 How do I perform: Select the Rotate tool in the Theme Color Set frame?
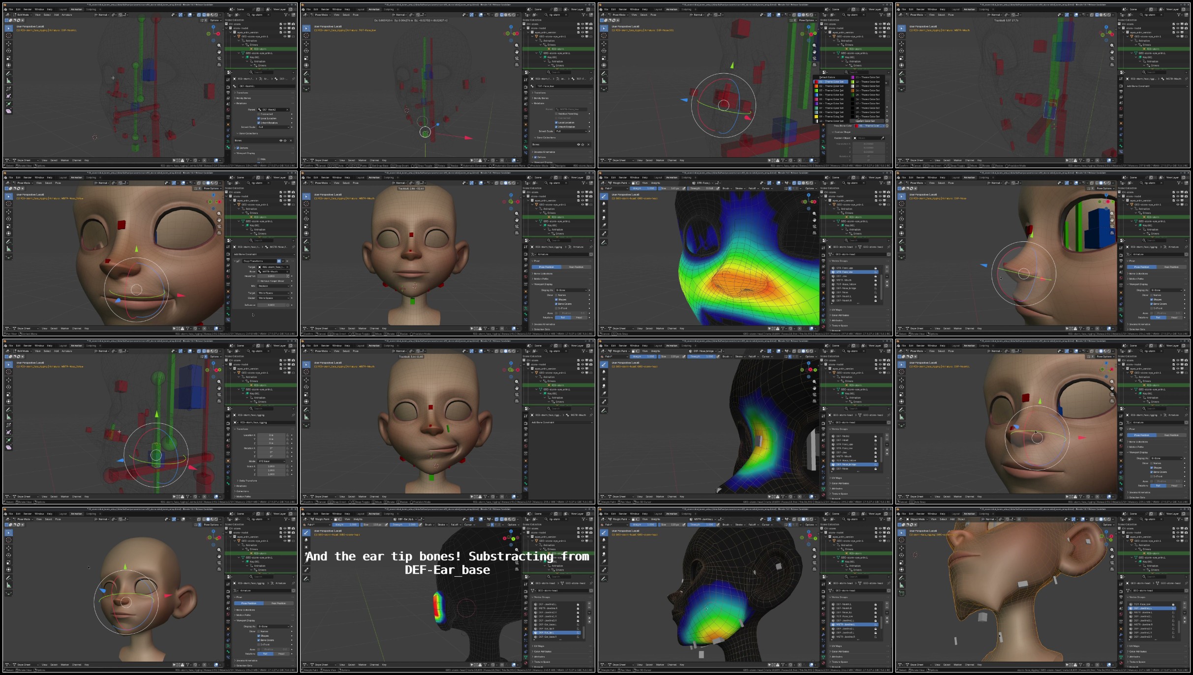(604, 51)
